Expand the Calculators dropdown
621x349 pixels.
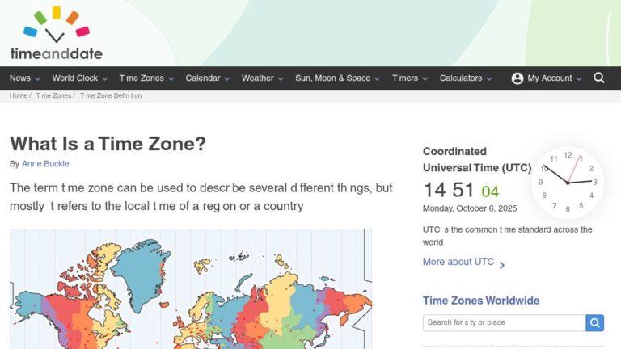[465, 78]
